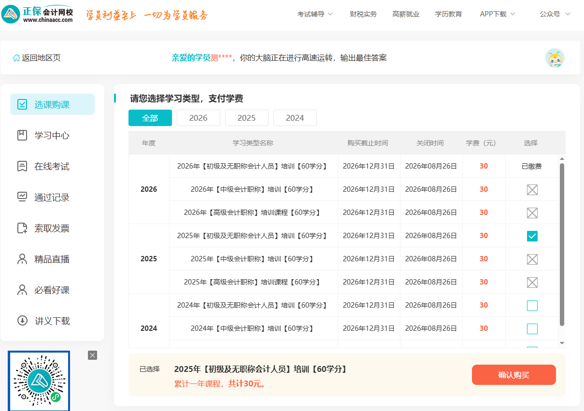This screenshot has width=584, height=411.
Task: Open 财税实务 in top navigation
Action: point(363,14)
